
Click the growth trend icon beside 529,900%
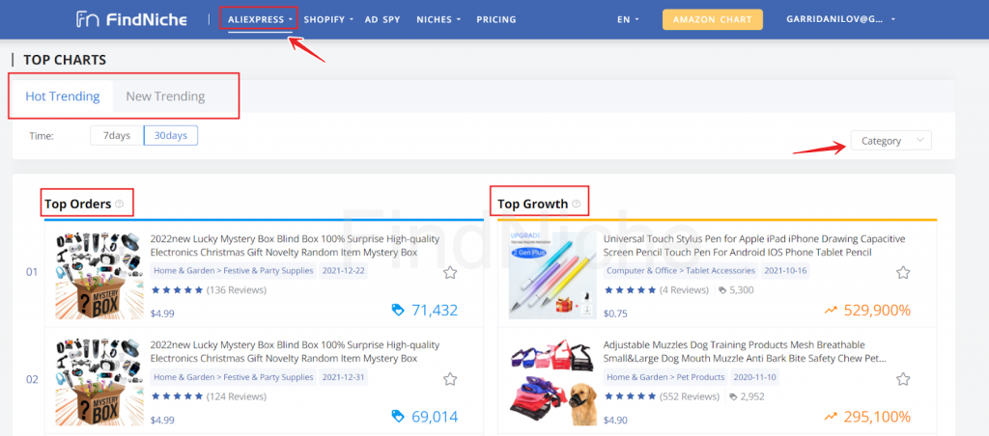[x=831, y=310]
